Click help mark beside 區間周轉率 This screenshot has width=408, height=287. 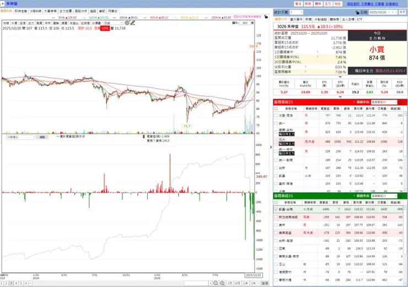click(x=305, y=72)
